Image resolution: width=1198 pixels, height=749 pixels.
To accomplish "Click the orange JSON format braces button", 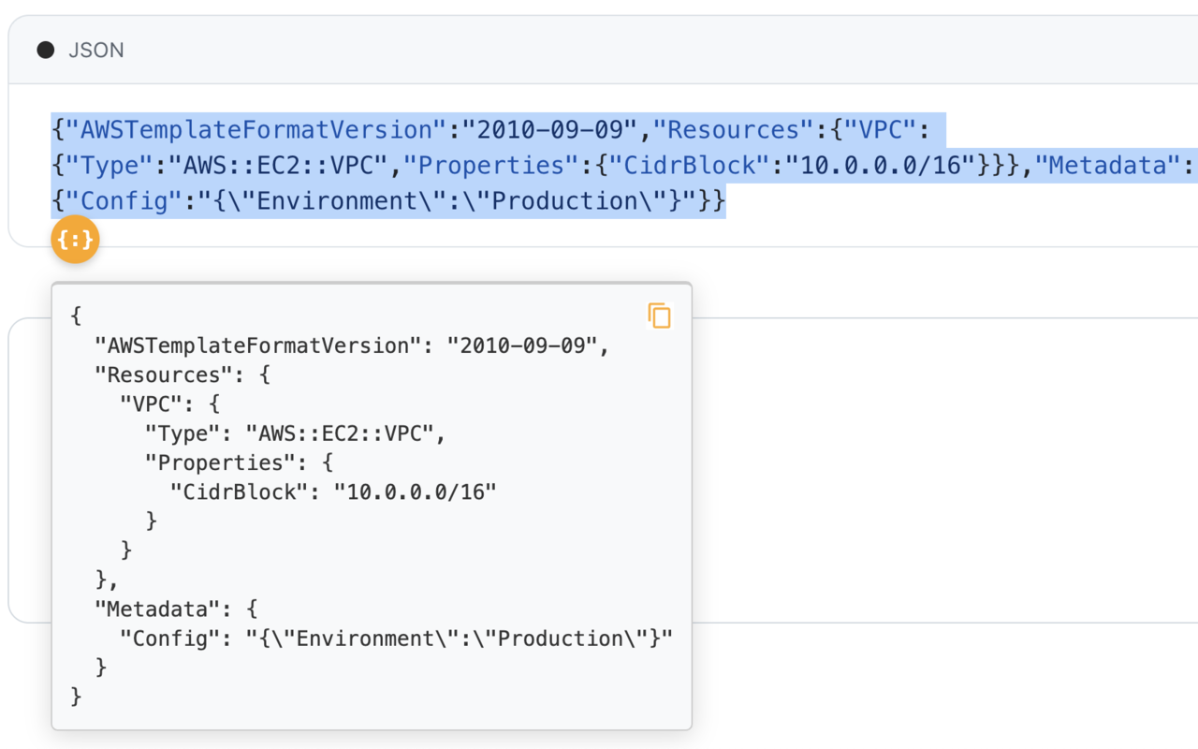I will 76,240.
